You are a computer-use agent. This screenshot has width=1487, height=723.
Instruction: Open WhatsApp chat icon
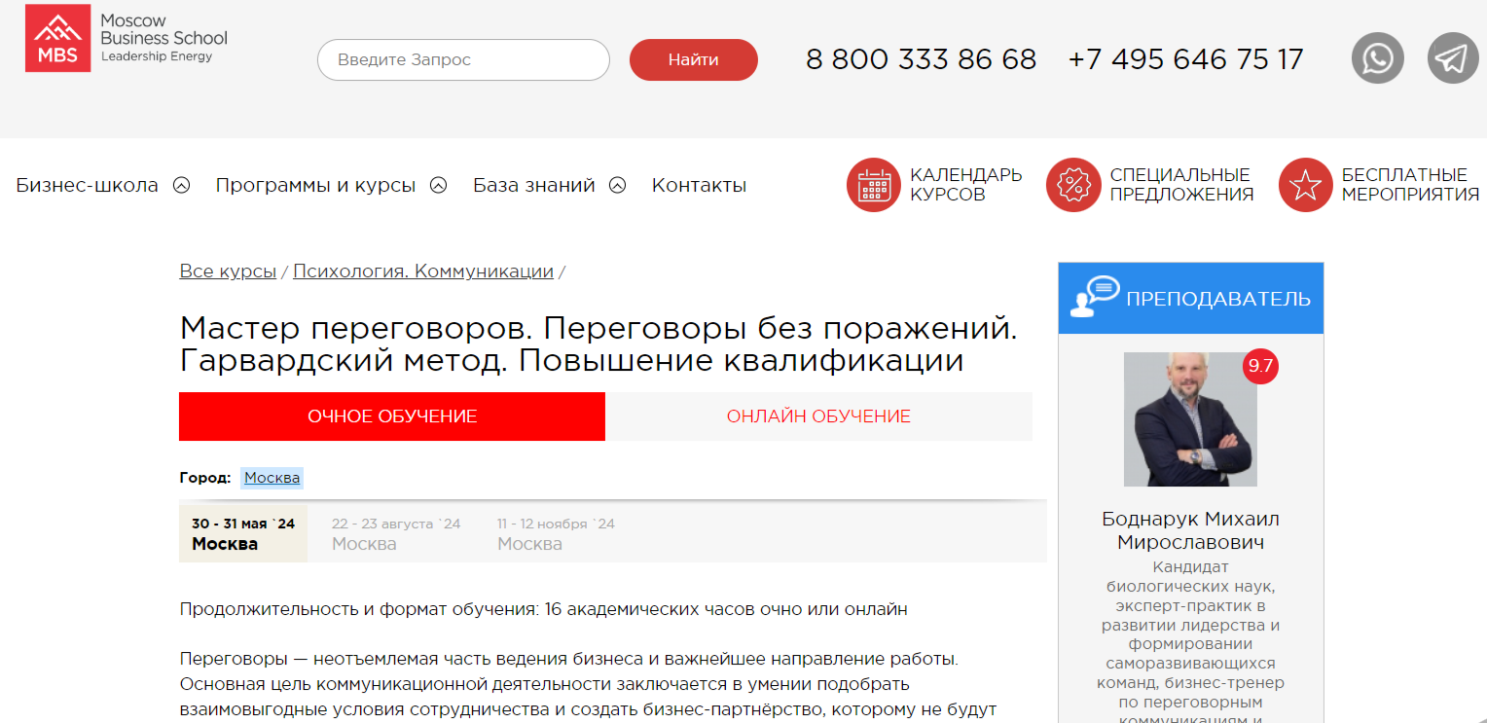tap(1377, 58)
